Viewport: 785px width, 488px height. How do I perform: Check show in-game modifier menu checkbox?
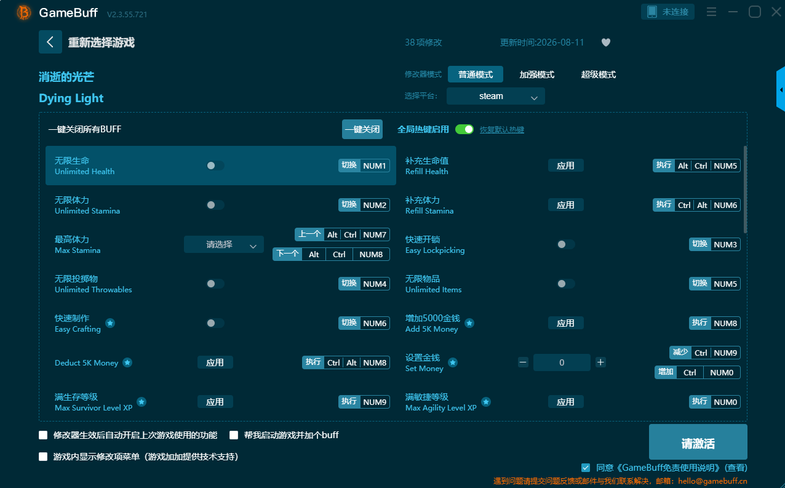coord(43,457)
